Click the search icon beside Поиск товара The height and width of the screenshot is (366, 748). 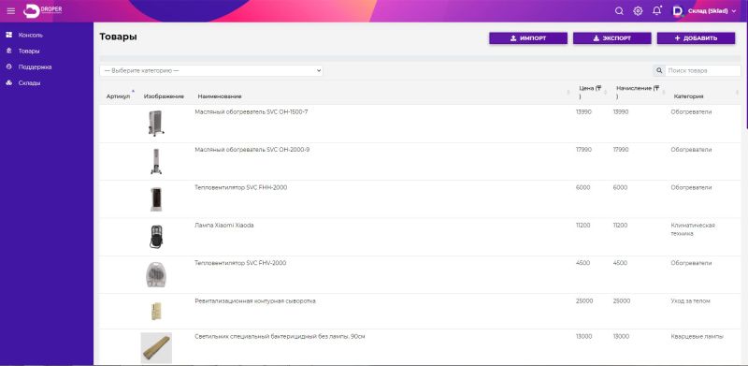[x=659, y=71]
